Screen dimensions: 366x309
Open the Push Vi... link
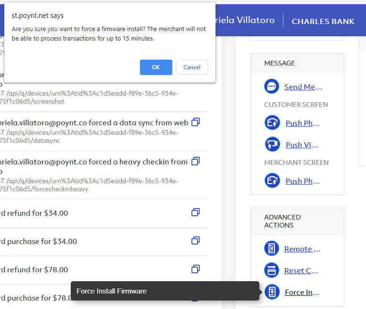pos(302,145)
